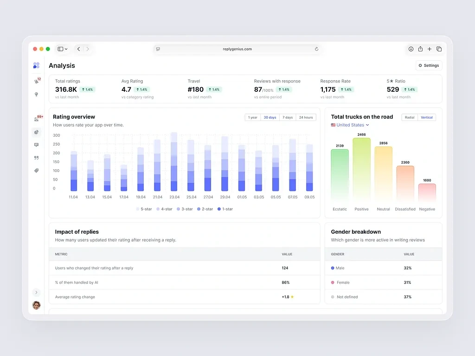Open the United States country dropdown
475x356 pixels.
click(x=350, y=125)
